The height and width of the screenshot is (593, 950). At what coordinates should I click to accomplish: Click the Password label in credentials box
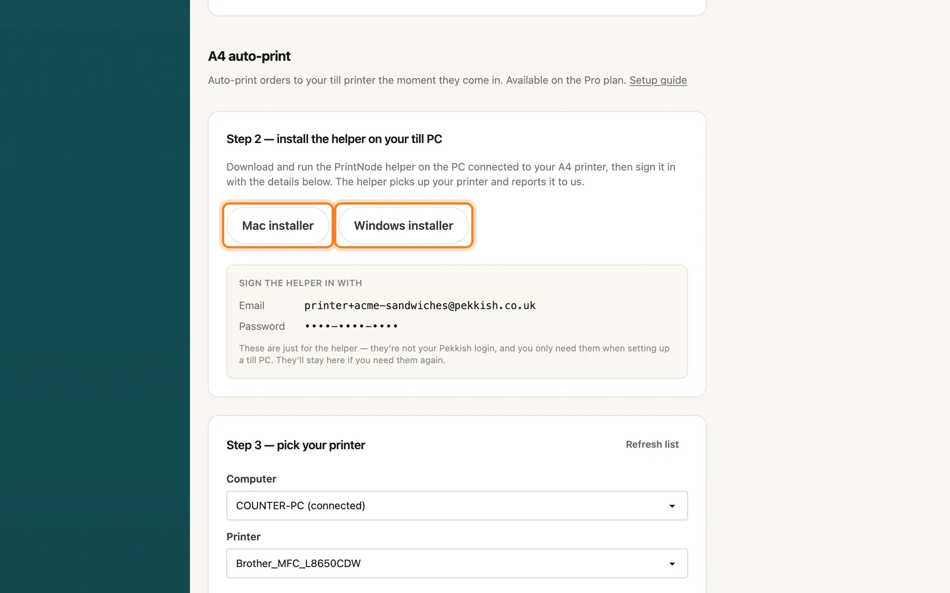pos(262,326)
